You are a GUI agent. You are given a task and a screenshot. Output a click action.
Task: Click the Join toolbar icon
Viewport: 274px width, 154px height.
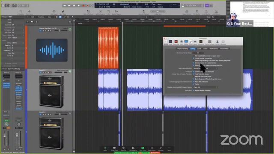coord(108,12)
